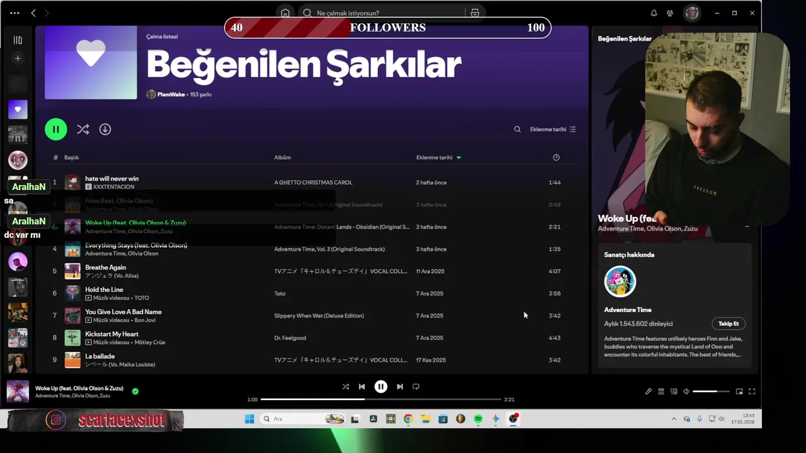Go back with the left arrow
Screen dimensions: 806x453
pyautogui.click(x=33, y=13)
